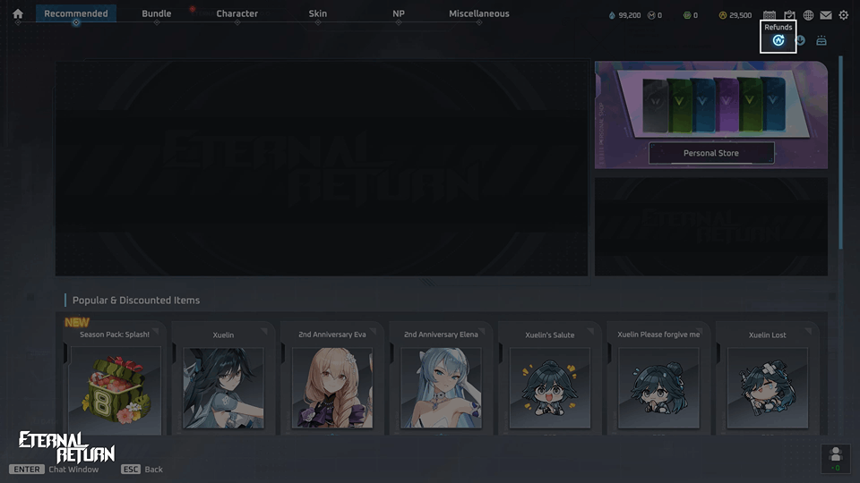Click the ESC Back button
860x483 pixels.
[142, 470]
